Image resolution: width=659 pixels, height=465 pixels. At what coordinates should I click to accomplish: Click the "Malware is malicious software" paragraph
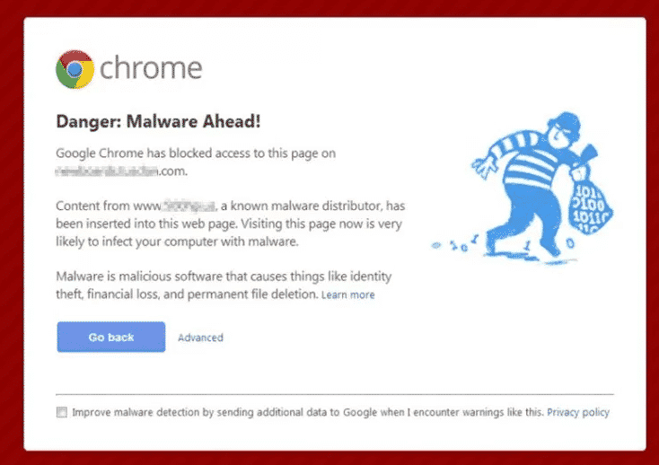point(224,285)
